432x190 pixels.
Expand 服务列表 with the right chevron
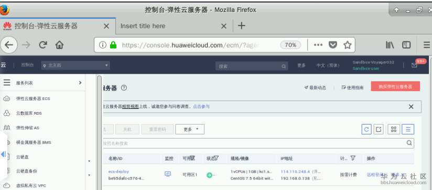pos(80,83)
